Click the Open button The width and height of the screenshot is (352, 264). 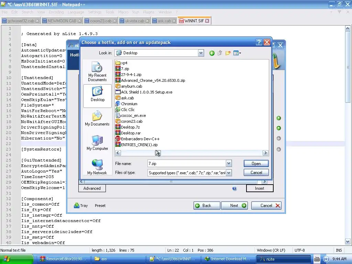click(x=256, y=163)
